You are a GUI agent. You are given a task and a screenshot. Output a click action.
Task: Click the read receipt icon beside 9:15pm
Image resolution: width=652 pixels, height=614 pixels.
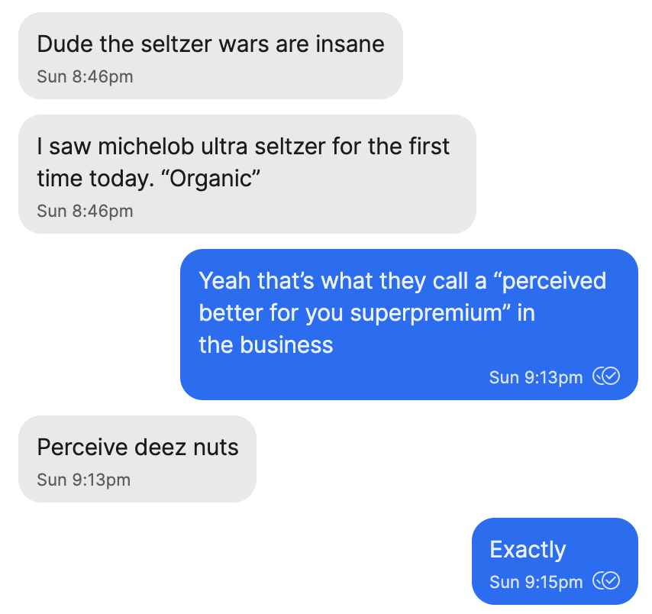click(606, 580)
